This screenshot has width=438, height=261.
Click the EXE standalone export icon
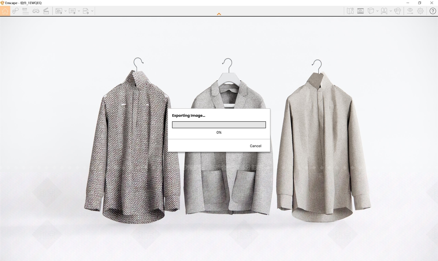[x=86, y=11]
